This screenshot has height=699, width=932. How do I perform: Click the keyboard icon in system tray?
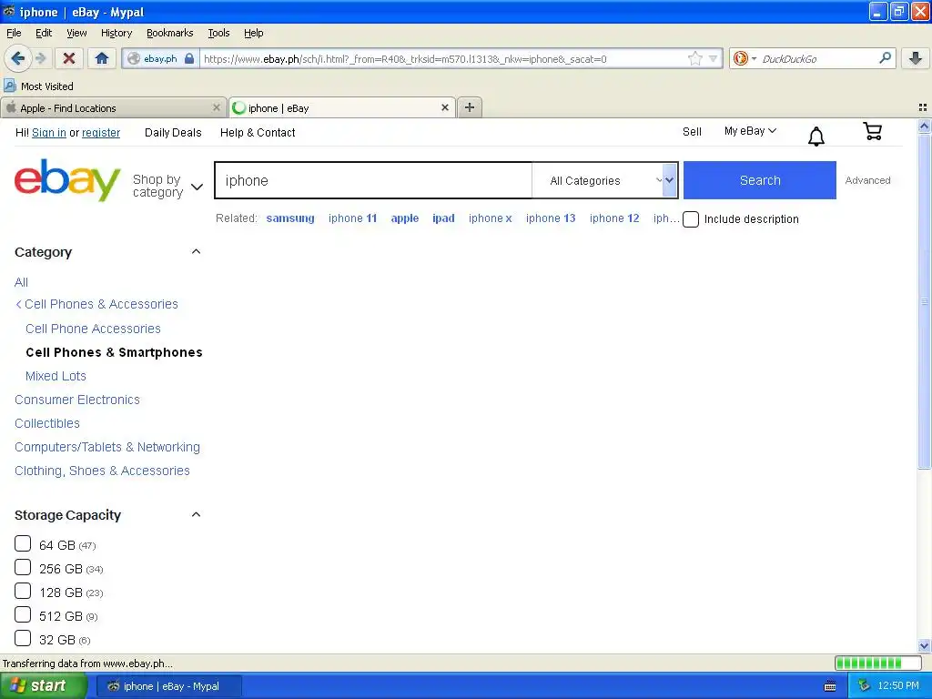(x=830, y=686)
